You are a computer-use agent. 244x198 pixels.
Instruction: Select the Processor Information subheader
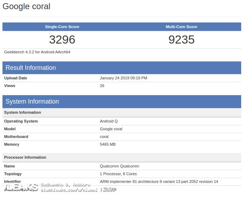[x=122, y=158]
